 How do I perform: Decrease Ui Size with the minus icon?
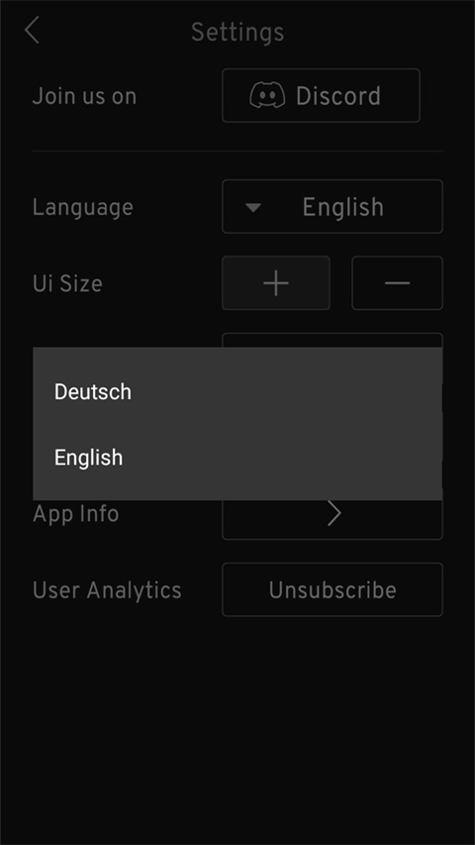tap(398, 283)
